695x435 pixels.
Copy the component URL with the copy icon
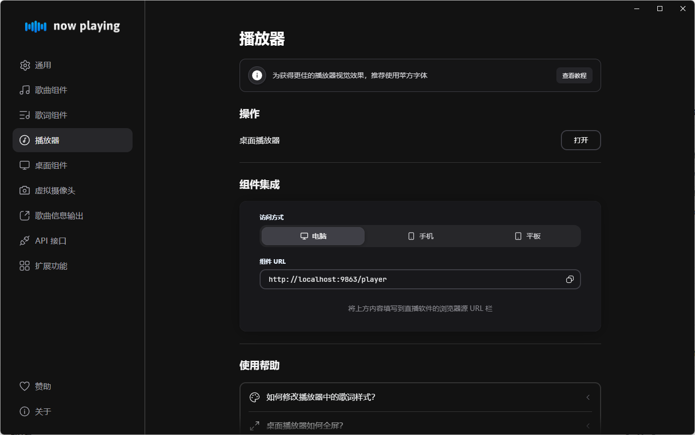pos(569,279)
